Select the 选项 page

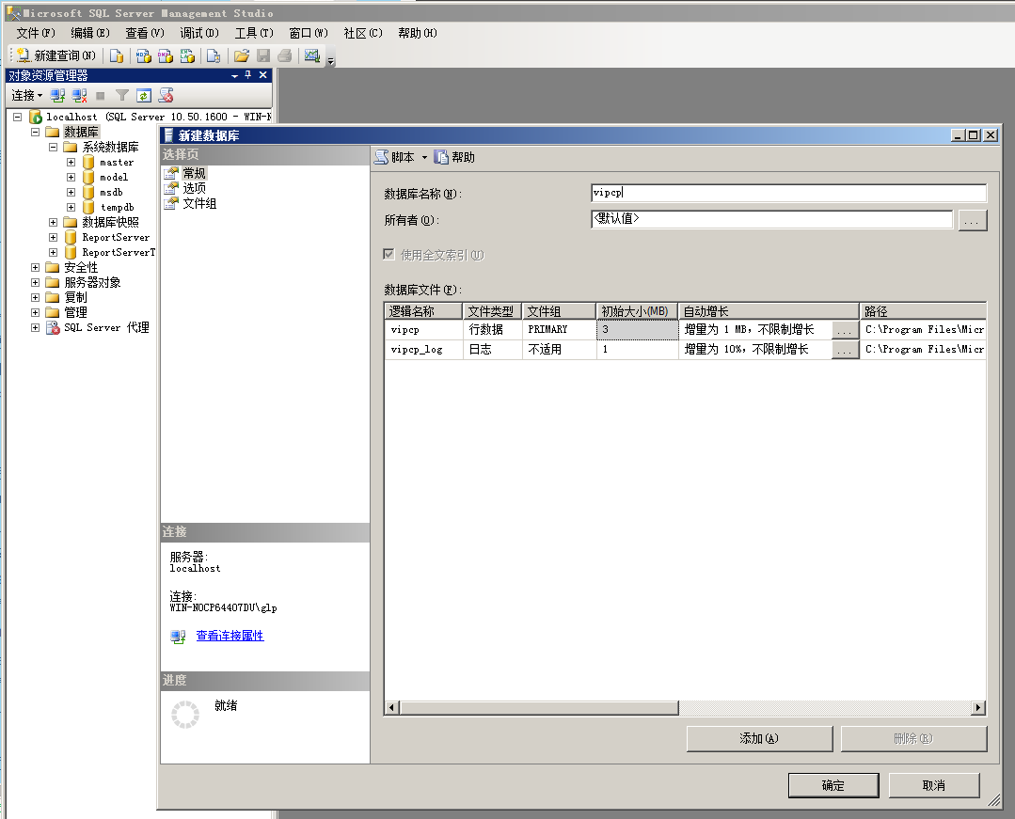click(x=194, y=188)
